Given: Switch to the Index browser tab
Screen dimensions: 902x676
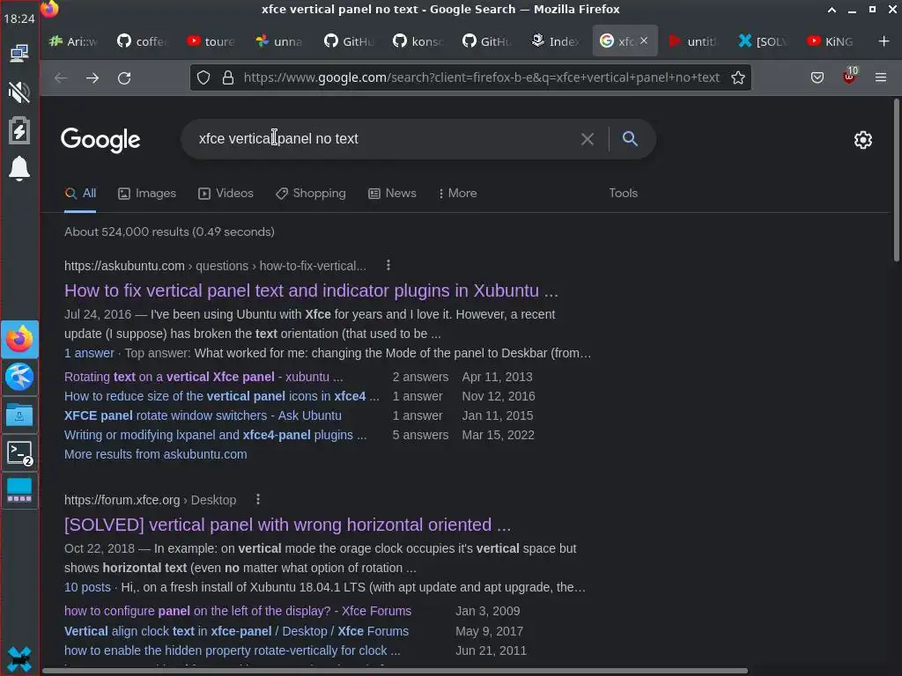Looking at the screenshot, I should pos(556,41).
